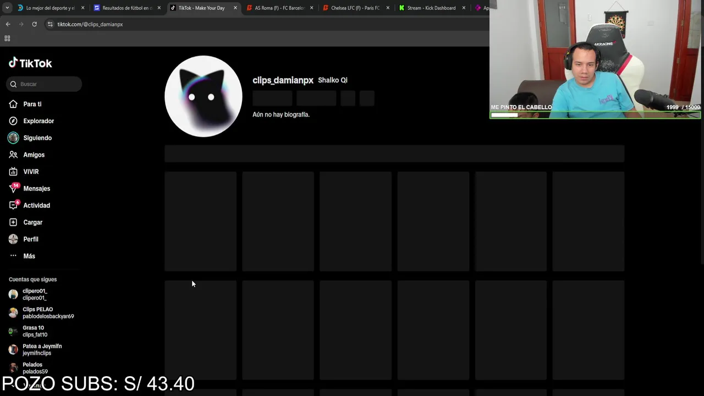Click the address bar URL tiktok.com/@clips_damianpx

coord(90,24)
